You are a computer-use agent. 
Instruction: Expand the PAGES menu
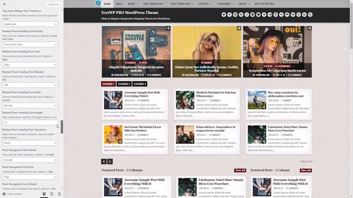pos(132,4)
